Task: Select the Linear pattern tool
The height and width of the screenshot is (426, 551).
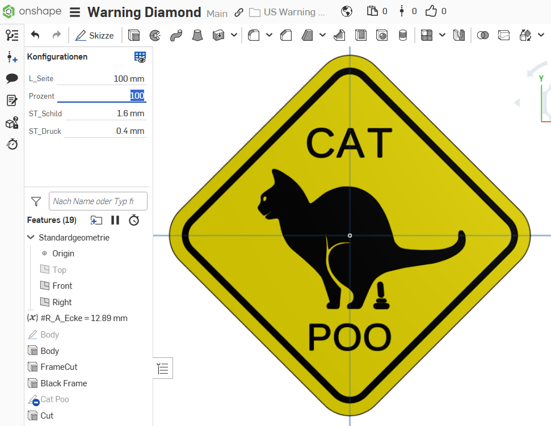Action: point(427,35)
